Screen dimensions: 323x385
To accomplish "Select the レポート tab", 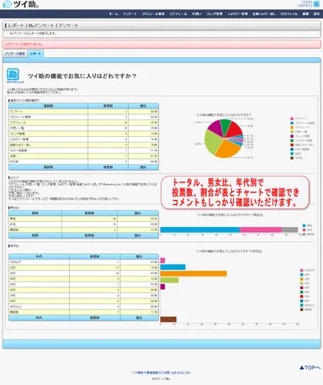I will click(x=35, y=53).
